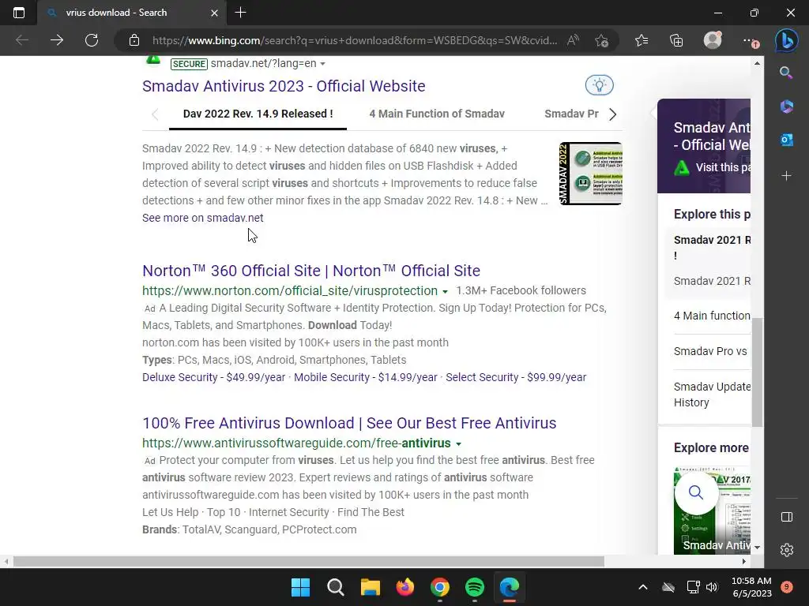This screenshot has height=606, width=809.
Task: Show previous tabs with left chevron
Action: [x=155, y=114]
